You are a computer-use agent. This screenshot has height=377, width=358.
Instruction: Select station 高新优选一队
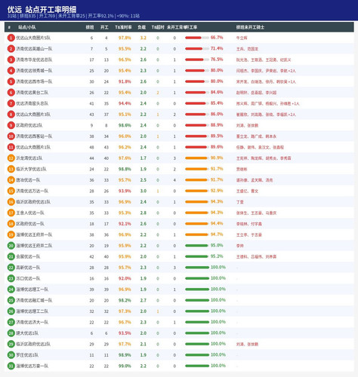point(28,268)
